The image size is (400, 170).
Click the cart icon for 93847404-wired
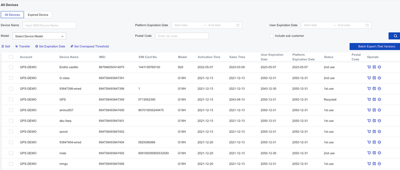369,142
